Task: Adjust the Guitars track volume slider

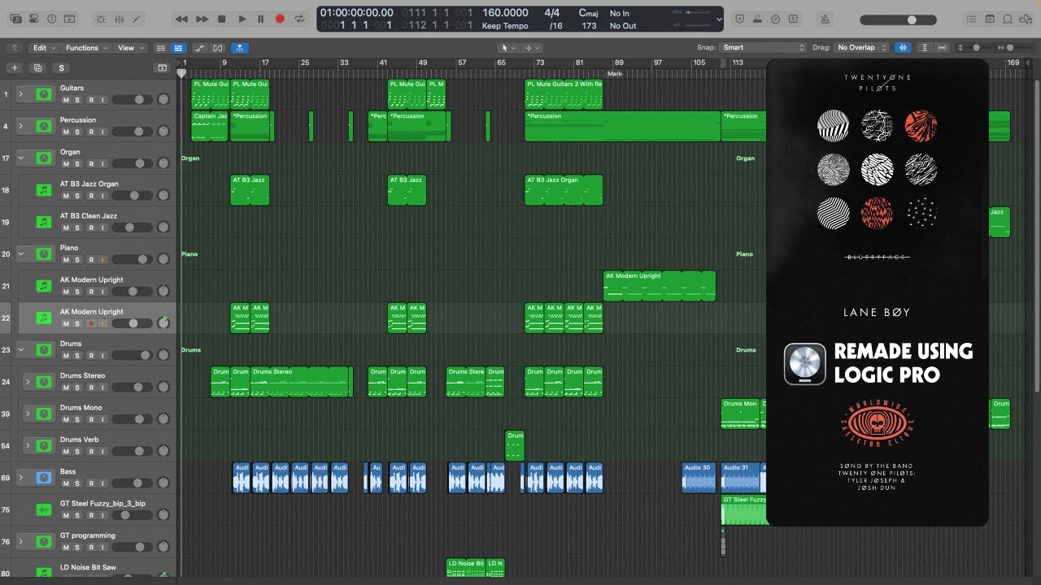Action: (133, 99)
